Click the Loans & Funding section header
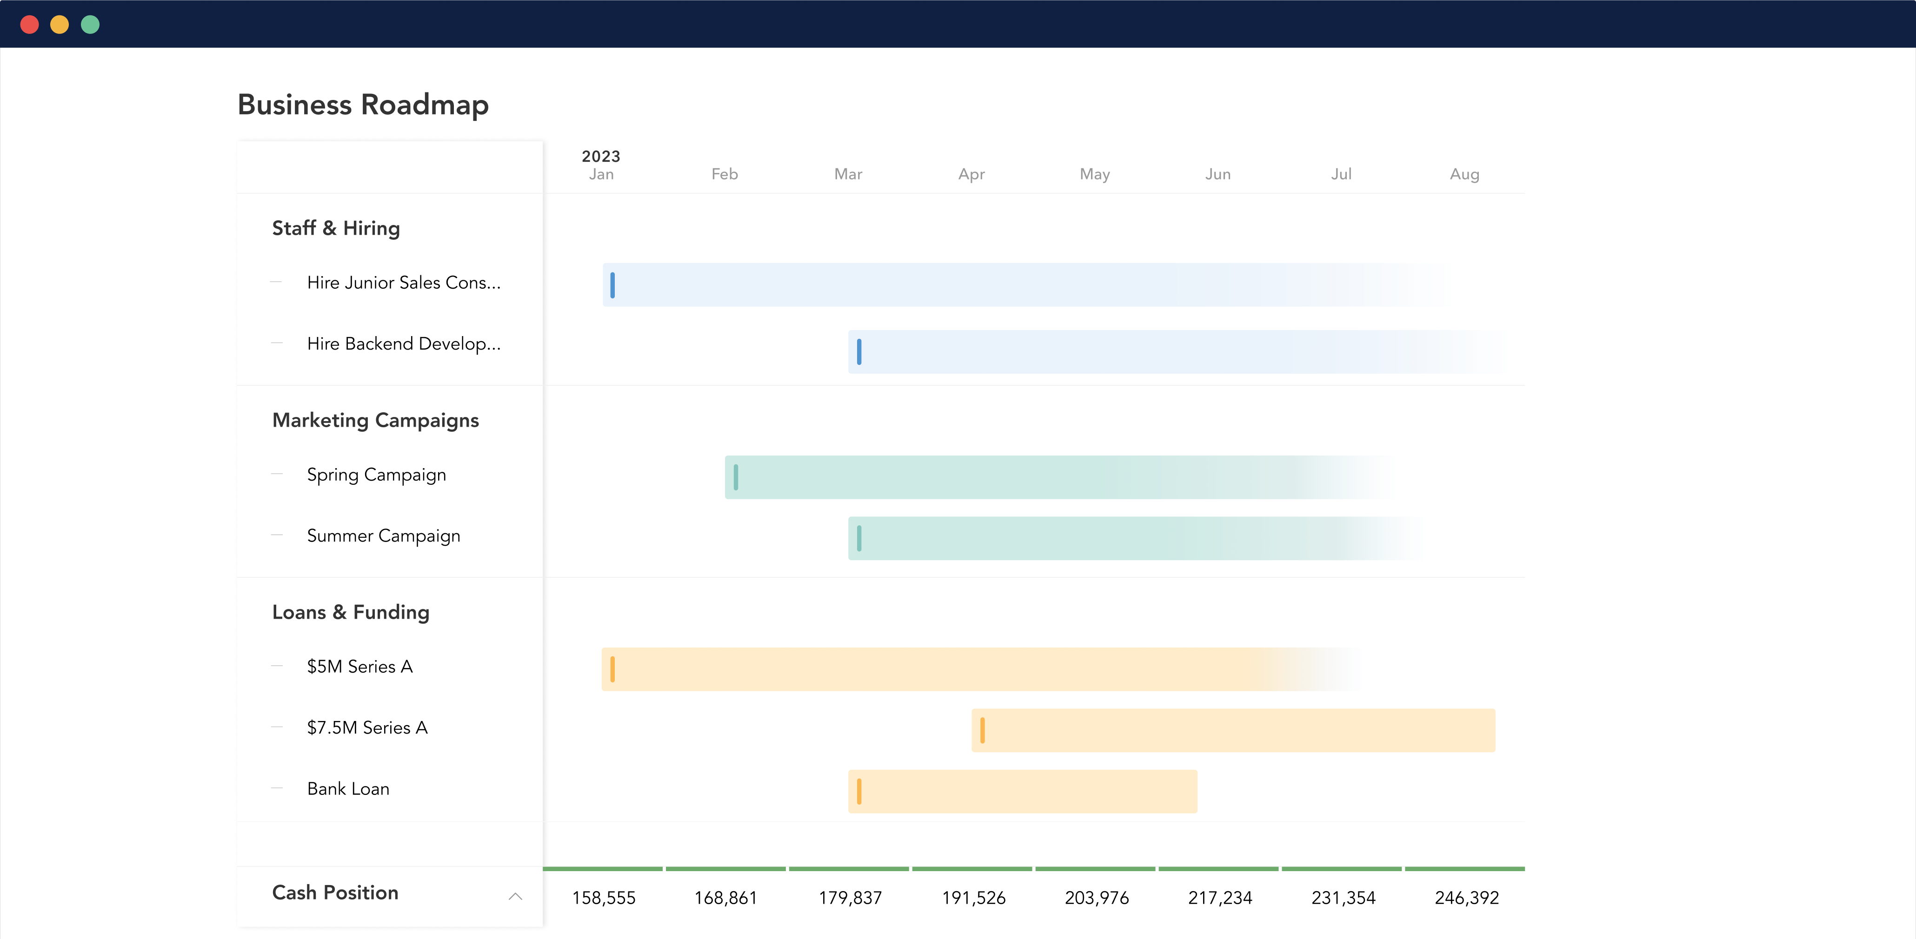Image resolution: width=1916 pixels, height=939 pixels. coord(350,612)
